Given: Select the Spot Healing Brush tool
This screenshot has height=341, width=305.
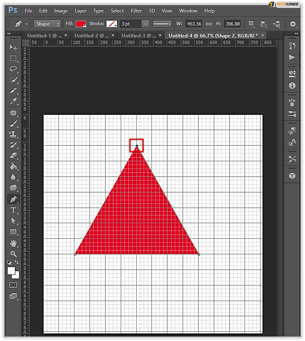Looking at the screenshot, I should point(13,113).
